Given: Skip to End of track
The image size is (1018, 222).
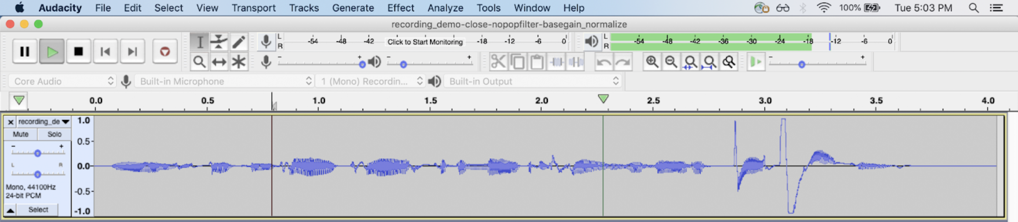Looking at the screenshot, I should (132, 51).
